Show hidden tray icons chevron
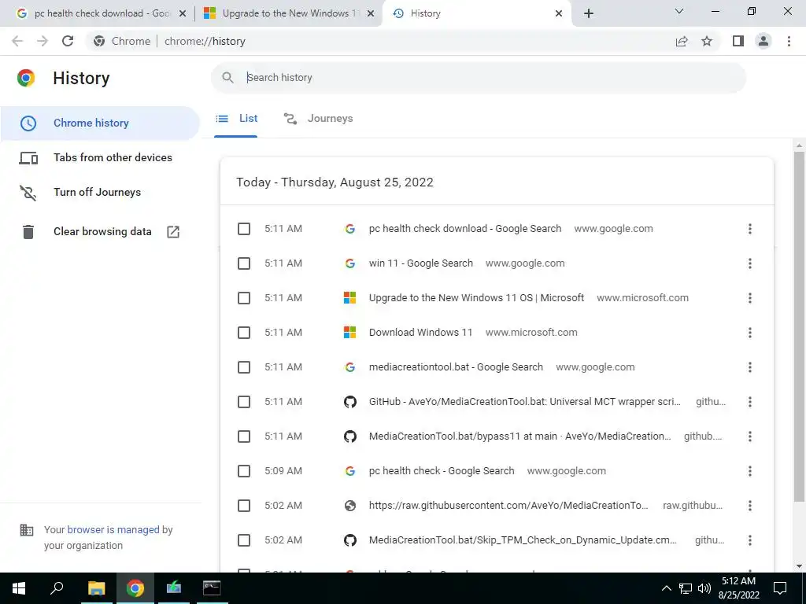This screenshot has width=806, height=604. (666, 588)
